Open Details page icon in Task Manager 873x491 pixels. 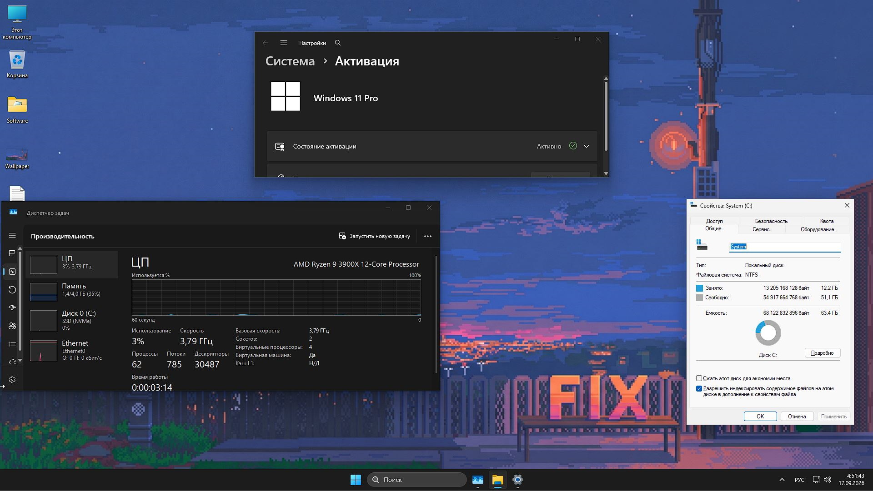coord(12,344)
